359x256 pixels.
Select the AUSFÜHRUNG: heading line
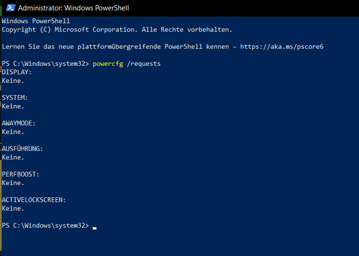pyautogui.click(x=22, y=149)
